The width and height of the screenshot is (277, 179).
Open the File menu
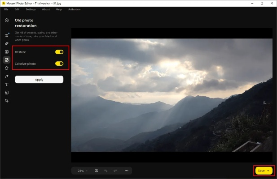point(6,9)
